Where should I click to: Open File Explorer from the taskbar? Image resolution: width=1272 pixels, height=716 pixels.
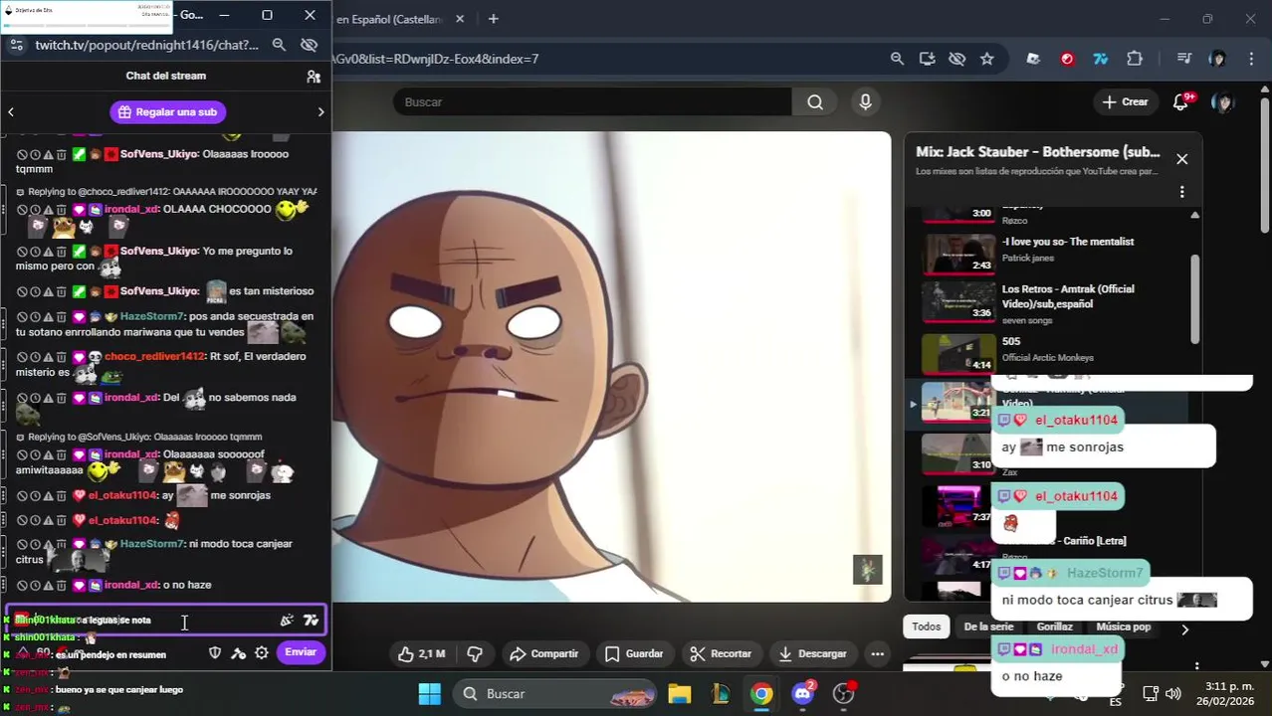679,694
